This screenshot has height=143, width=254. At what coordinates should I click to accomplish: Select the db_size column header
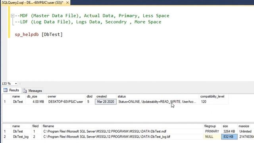(36, 97)
